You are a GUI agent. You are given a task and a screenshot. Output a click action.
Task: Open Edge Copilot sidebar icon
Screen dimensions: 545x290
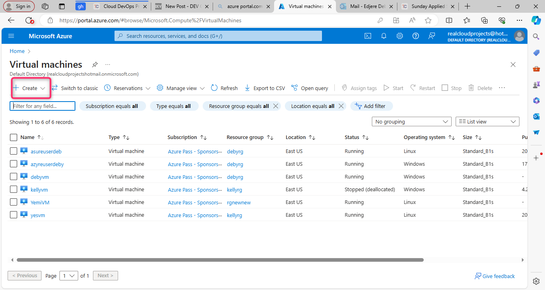coord(536,20)
